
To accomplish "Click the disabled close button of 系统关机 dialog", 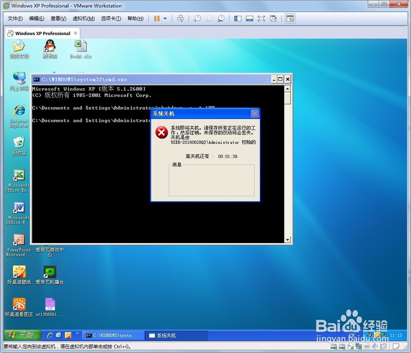I will tap(255, 114).
